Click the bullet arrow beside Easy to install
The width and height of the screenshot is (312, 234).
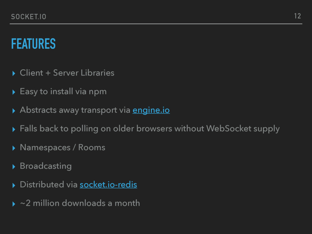[13, 92]
